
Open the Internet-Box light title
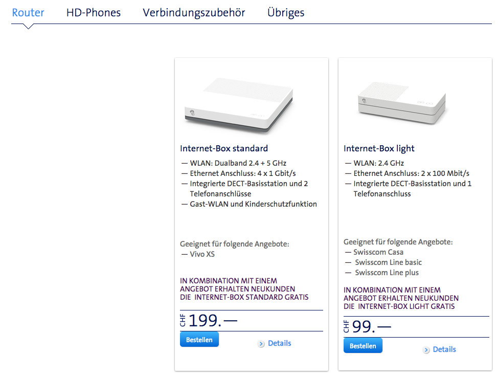[x=379, y=148]
